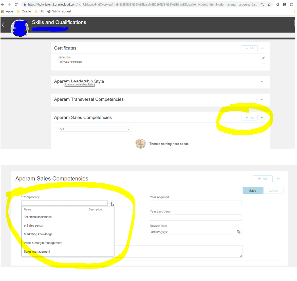Expand Aperam Transversal Competencies section
Viewport: 297px width, 281px height.
pyautogui.click(x=262, y=100)
